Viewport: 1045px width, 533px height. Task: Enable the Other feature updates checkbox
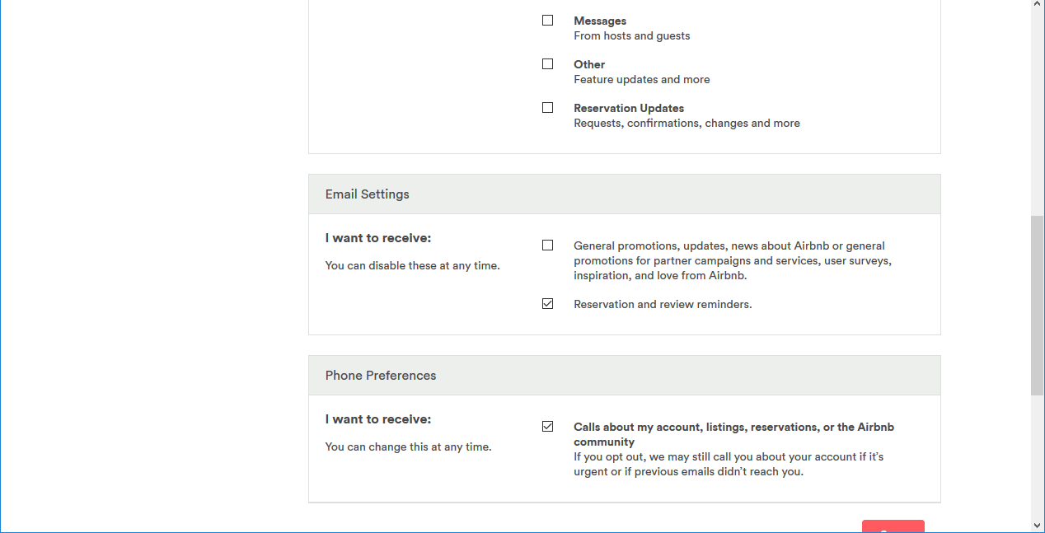[547, 64]
